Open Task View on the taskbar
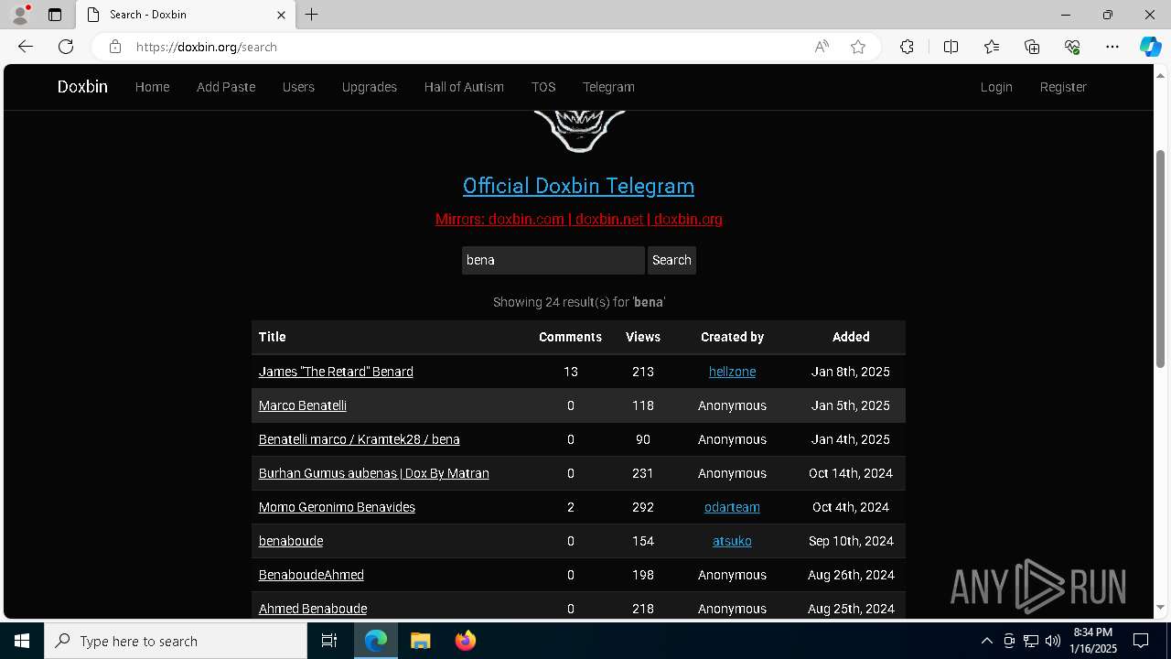This screenshot has height=659, width=1171. (x=329, y=641)
